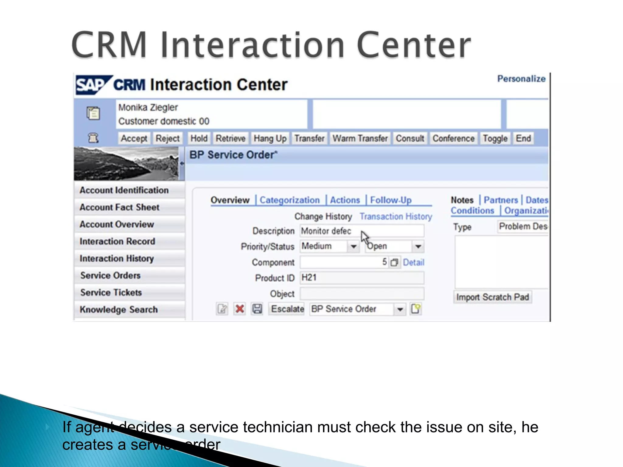Select the Partners tab

click(500, 200)
